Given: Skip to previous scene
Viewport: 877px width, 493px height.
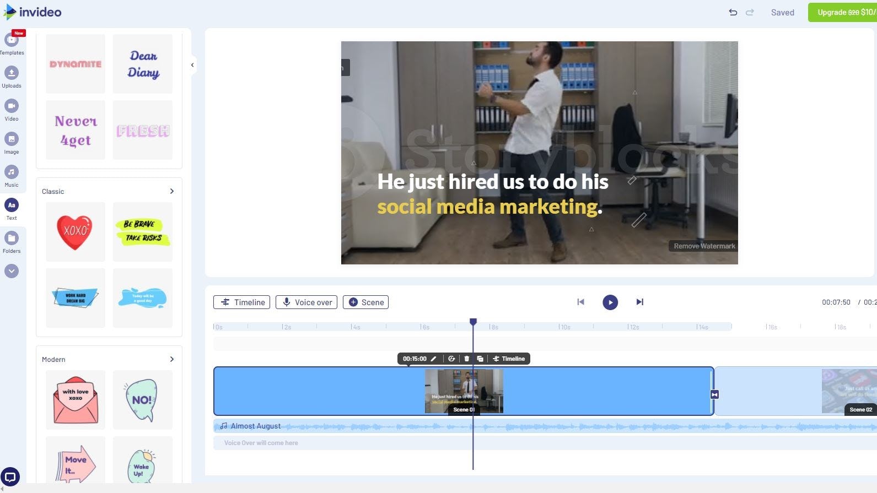Looking at the screenshot, I should (580, 302).
